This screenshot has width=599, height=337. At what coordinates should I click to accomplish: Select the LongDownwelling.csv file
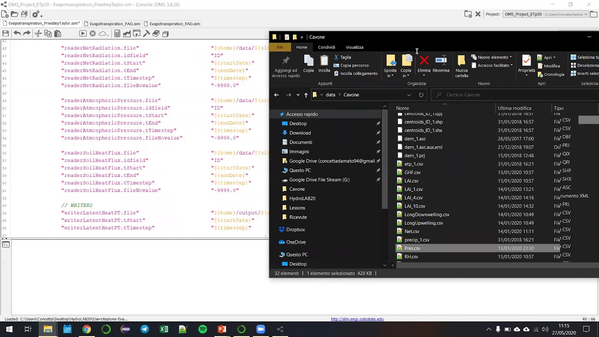pos(426,215)
